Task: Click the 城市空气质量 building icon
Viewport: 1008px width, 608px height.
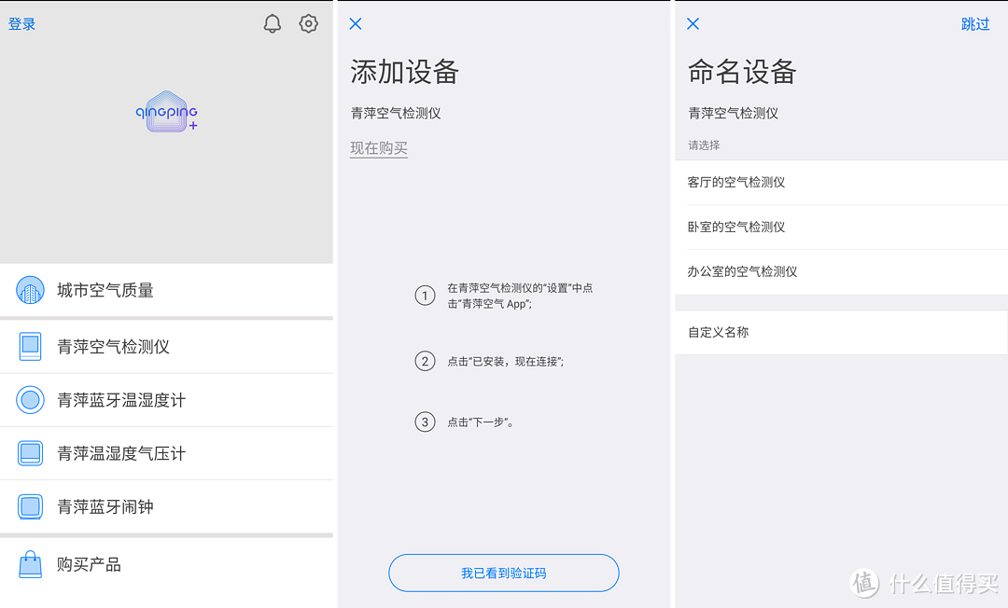Action: pyautogui.click(x=30, y=290)
